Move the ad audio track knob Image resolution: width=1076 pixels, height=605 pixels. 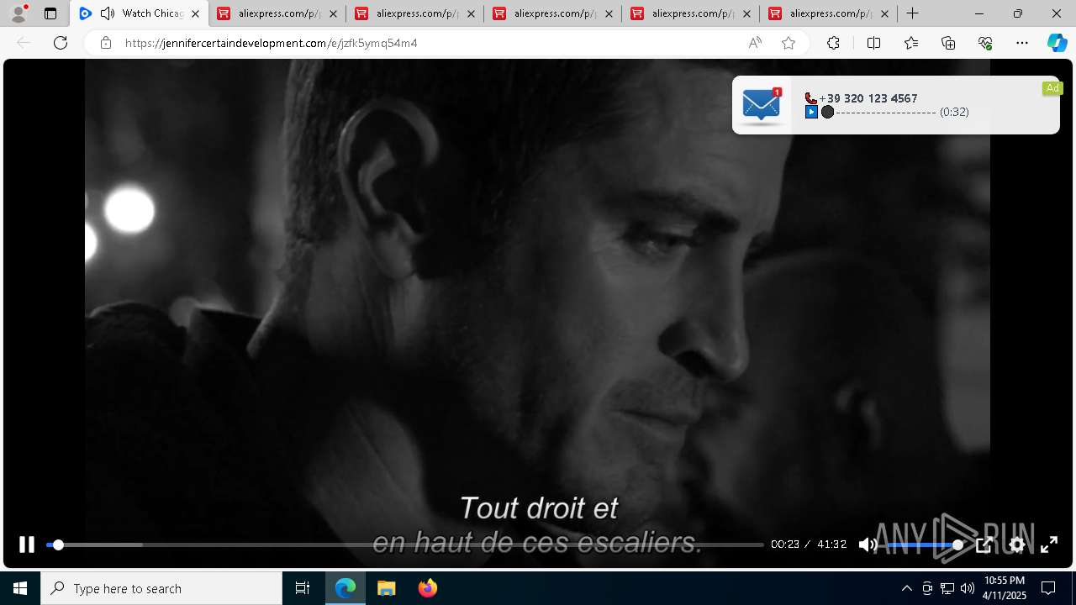827,112
